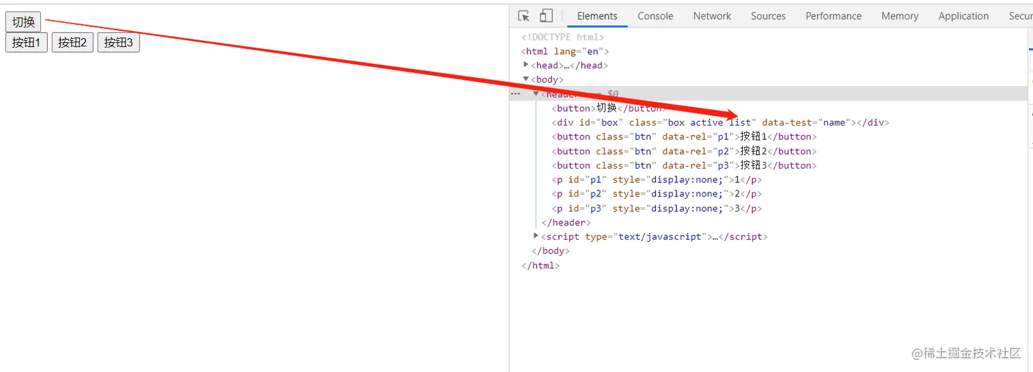1033x372 pixels.
Task: Open the Network tab
Action: [x=712, y=16]
